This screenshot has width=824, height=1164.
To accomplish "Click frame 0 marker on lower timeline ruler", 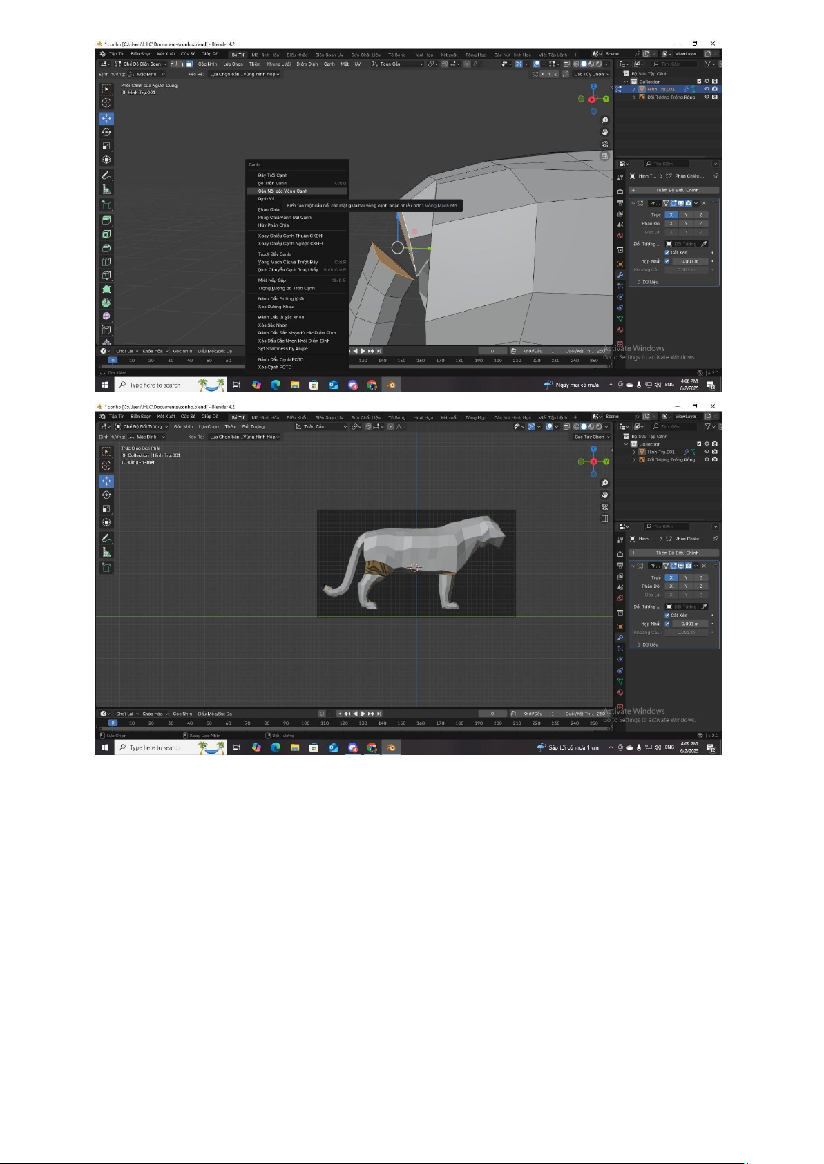I will click(x=113, y=723).
